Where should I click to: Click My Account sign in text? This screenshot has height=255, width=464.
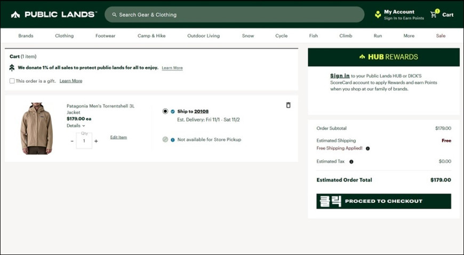404,18
